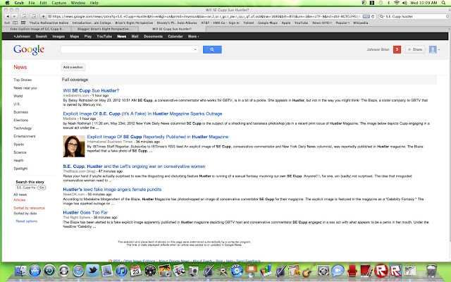
Task: Open the File menu
Action: (32, 3)
